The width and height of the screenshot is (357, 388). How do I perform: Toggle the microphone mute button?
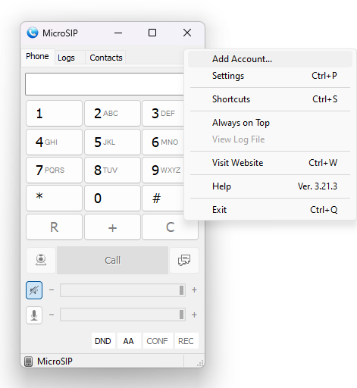pyautogui.click(x=34, y=315)
